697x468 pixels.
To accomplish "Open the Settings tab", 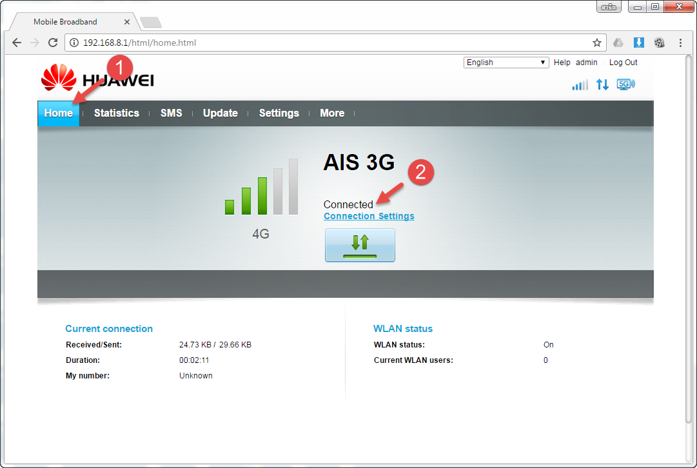I will (x=279, y=113).
